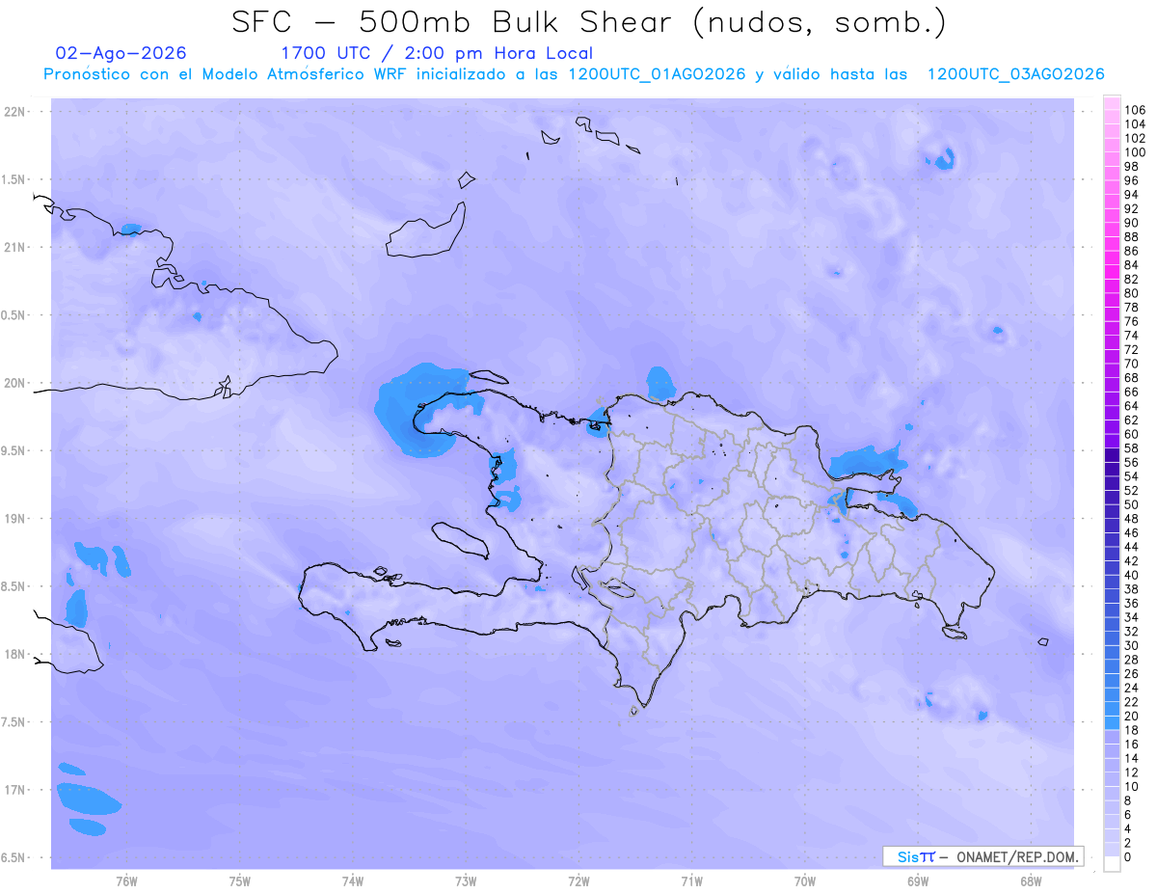
Task: Click the pale pink swatch at the colorbar top
Action: click(x=1112, y=103)
